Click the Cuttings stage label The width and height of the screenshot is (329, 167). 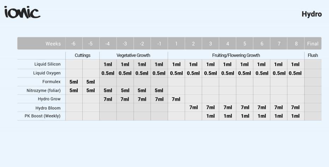tap(82, 55)
